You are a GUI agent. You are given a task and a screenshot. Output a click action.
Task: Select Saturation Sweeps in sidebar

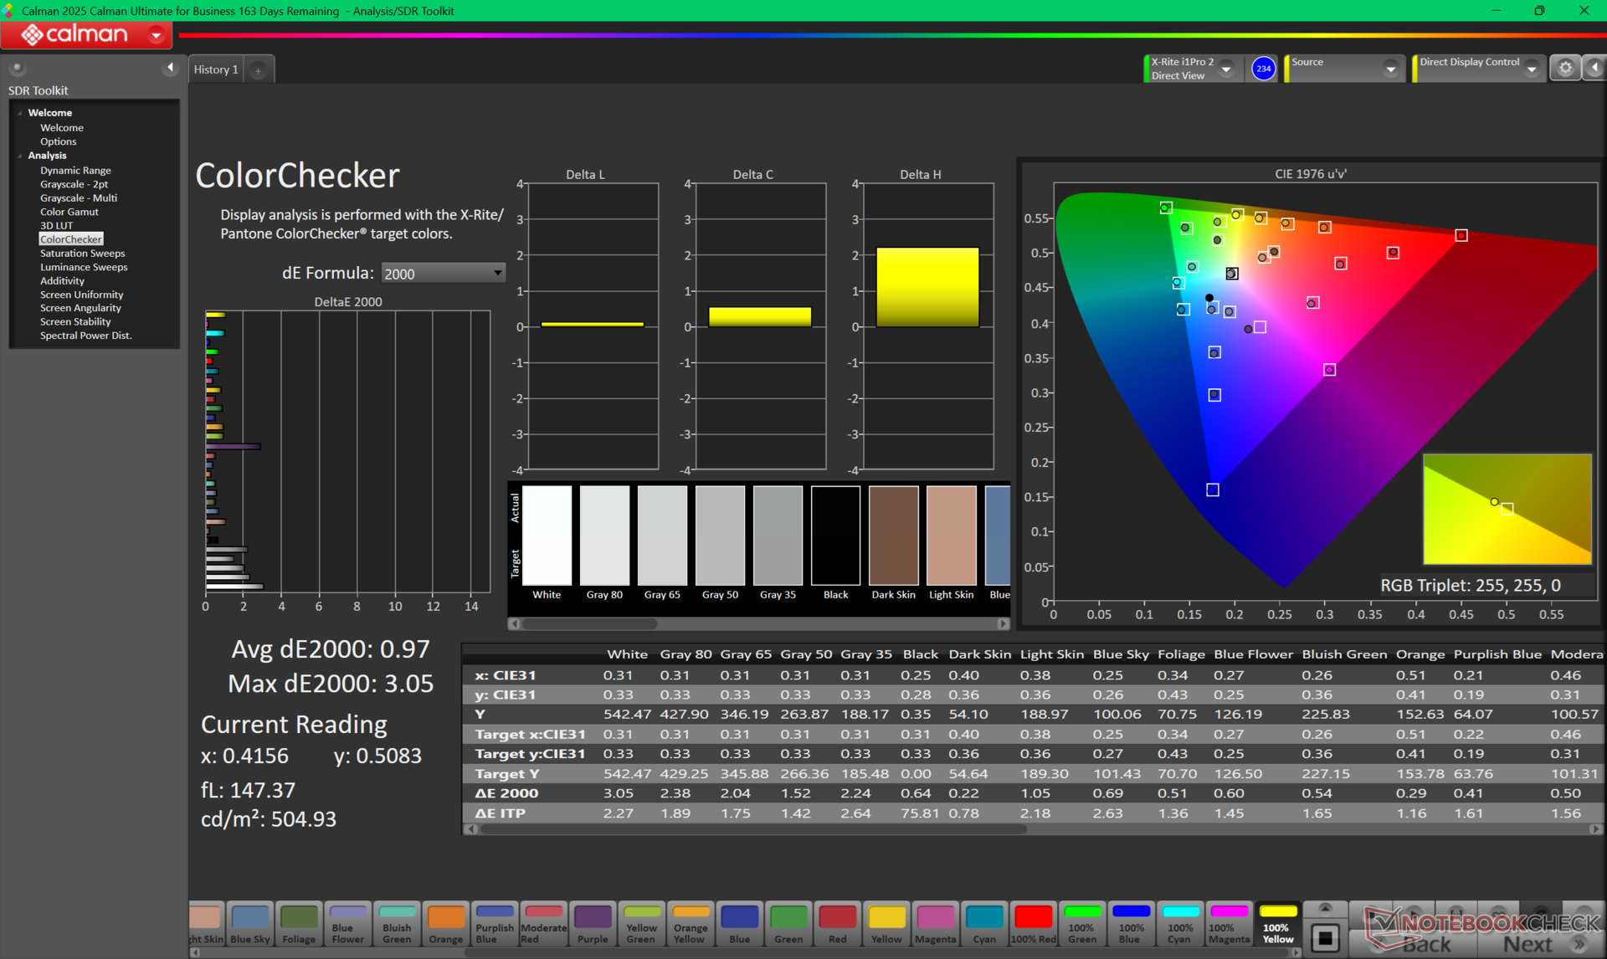tap(82, 253)
